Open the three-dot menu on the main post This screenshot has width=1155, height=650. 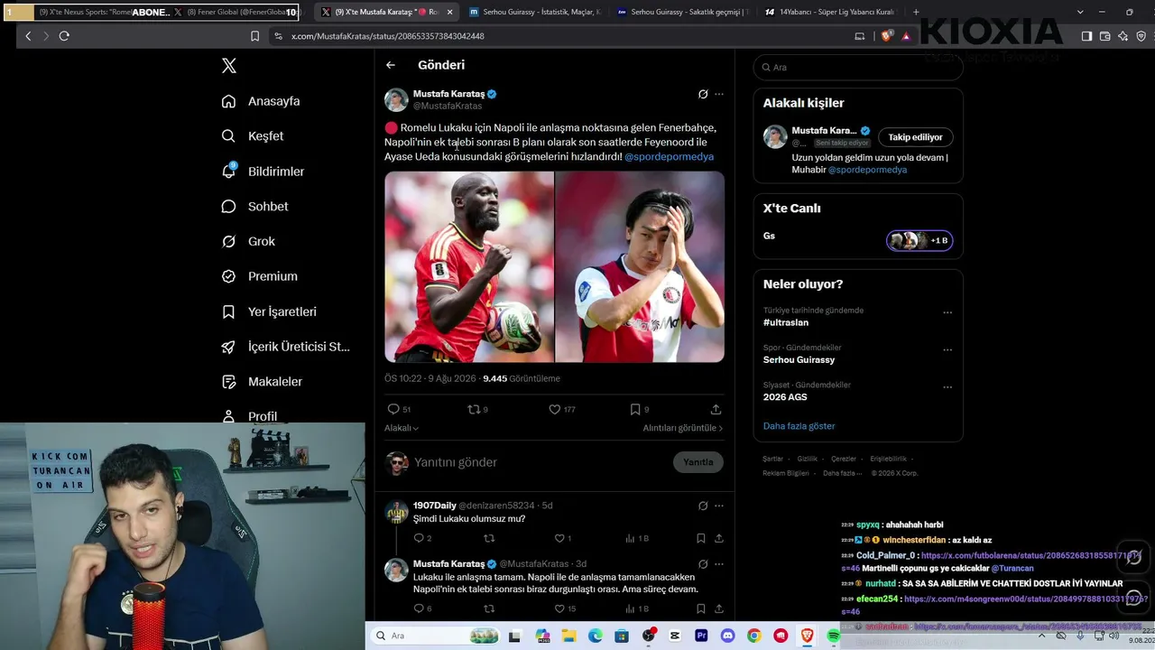(x=719, y=94)
